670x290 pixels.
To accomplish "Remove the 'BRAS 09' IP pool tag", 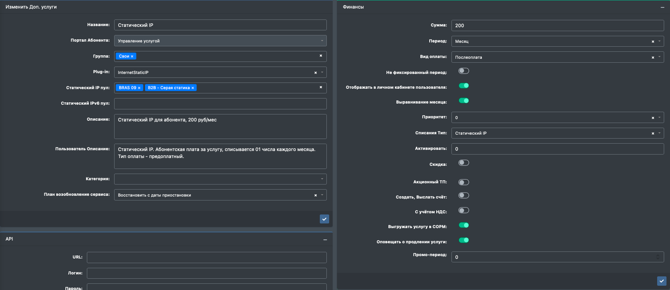I will pyautogui.click(x=139, y=88).
